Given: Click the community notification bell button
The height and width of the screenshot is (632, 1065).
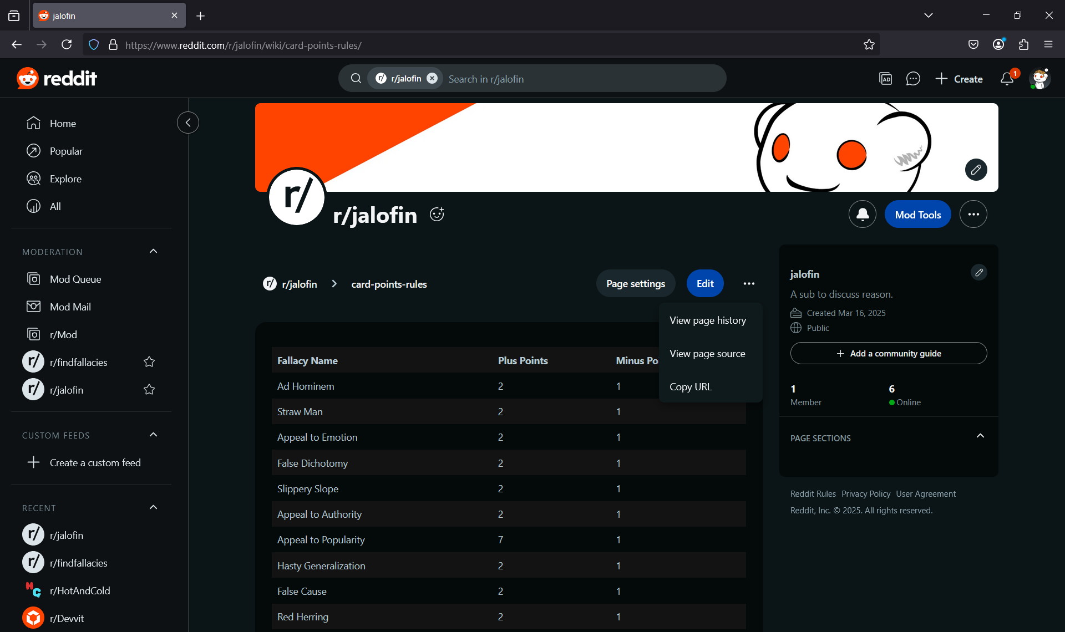Looking at the screenshot, I should tap(862, 215).
